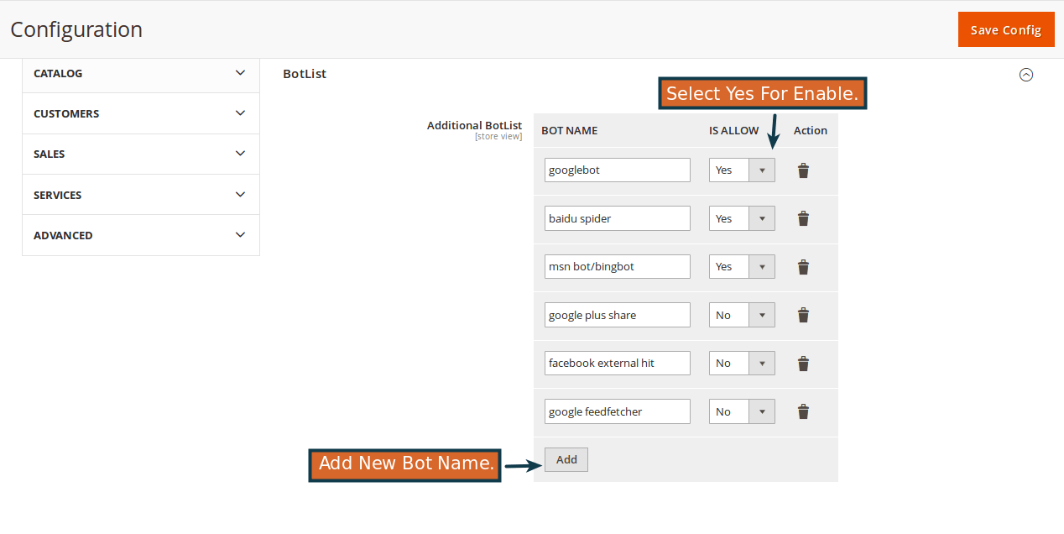Screen dimensions: 1064x534
Task: Click the Save Config button
Action: click(x=1006, y=29)
